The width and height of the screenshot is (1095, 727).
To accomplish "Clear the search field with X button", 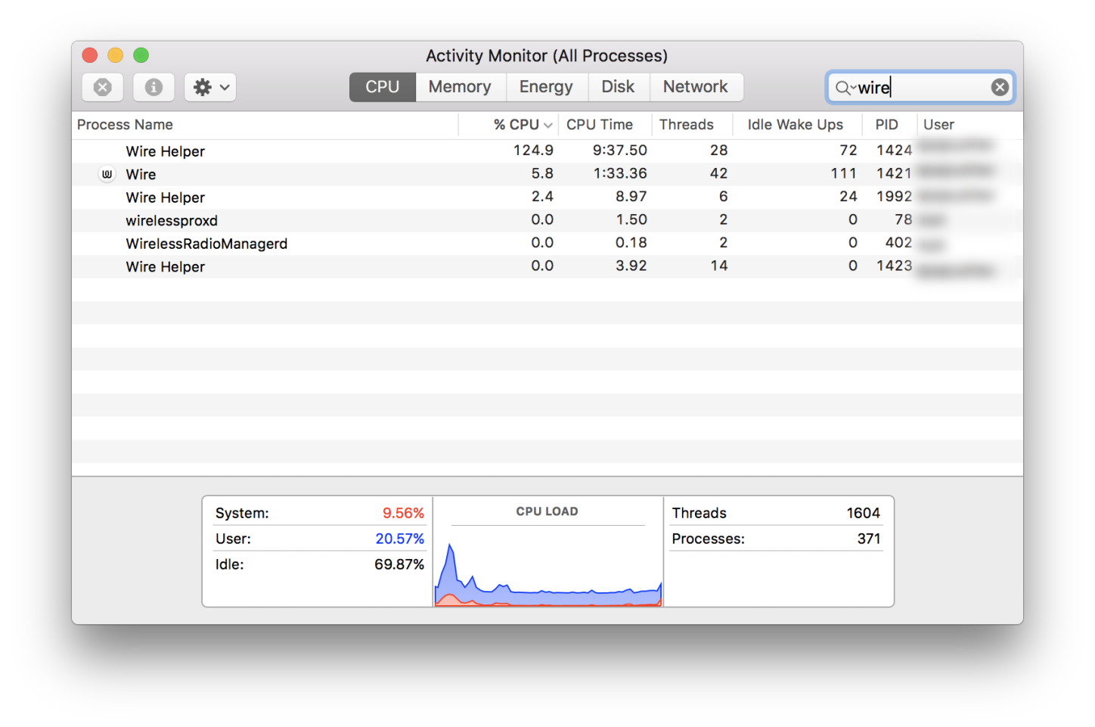I will pos(1000,87).
